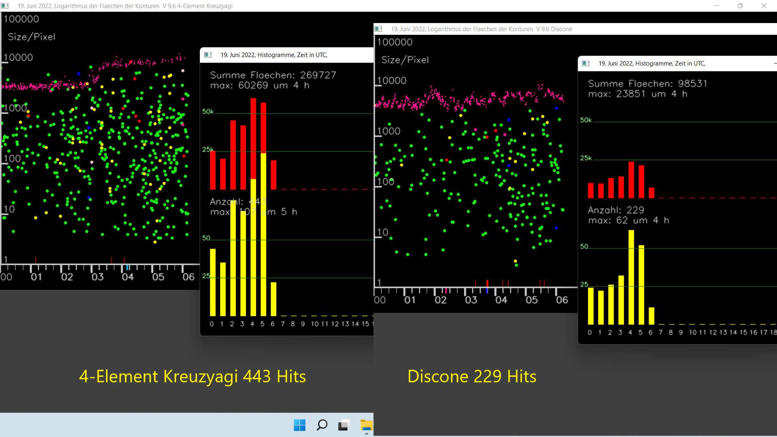This screenshot has width=777, height=437.
Task: Click tallest yellow bar at hour 4, right histogram
Action: 631,277
